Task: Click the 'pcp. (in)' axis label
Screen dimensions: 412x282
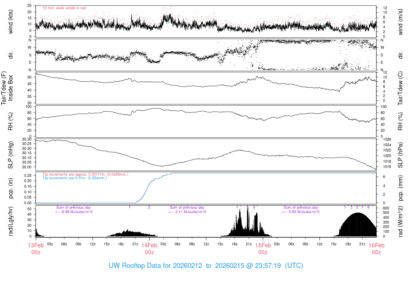Action: click(10, 189)
